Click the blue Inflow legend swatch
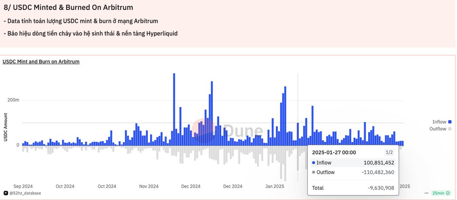Image resolution: width=457 pixels, height=200 pixels. [x=450, y=122]
